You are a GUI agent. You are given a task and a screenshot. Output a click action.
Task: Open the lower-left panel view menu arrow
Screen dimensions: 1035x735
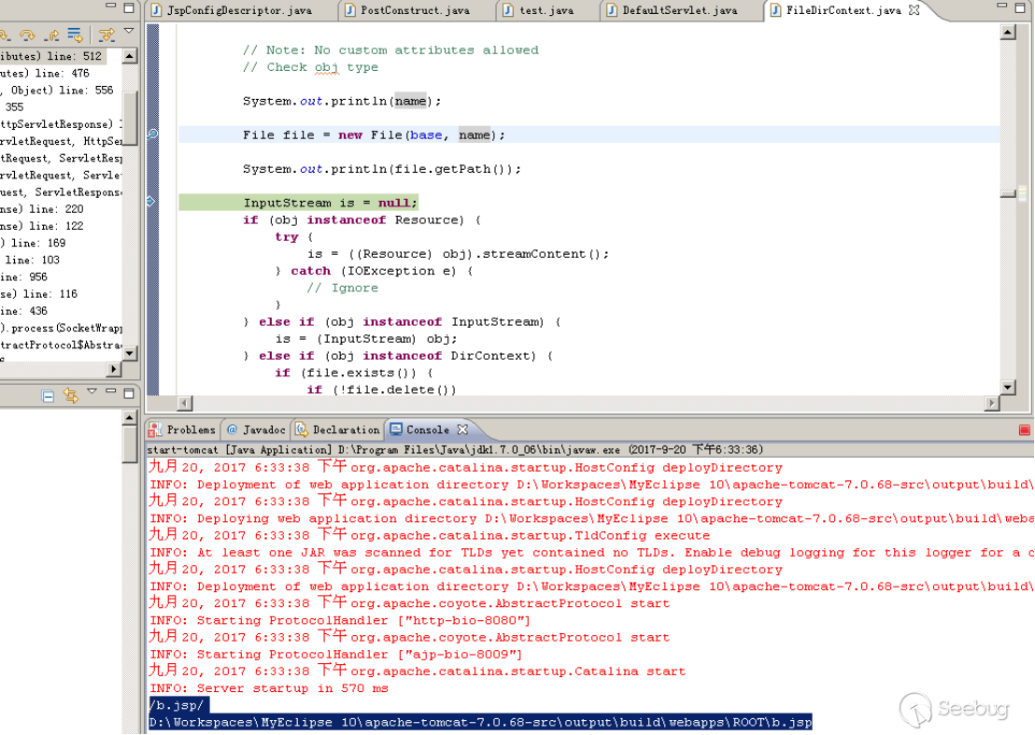point(92,391)
